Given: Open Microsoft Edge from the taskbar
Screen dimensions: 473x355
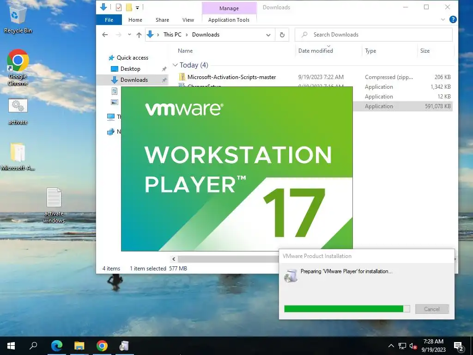Looking at the screenshot, I should point(57,346).
